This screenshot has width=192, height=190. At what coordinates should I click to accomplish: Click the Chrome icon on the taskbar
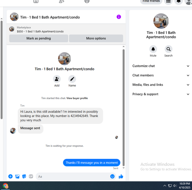5,186
